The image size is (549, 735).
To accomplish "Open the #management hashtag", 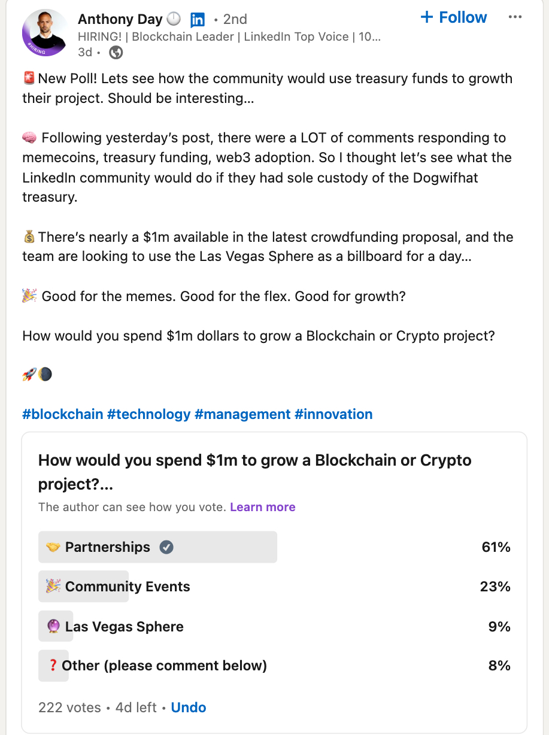I will (242, 414).
